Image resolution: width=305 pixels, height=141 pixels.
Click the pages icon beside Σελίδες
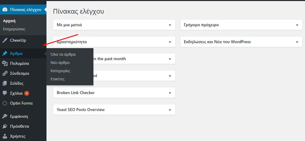coord(5,83)
